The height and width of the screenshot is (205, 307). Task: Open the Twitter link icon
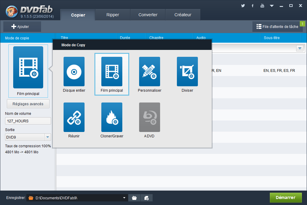243,6
